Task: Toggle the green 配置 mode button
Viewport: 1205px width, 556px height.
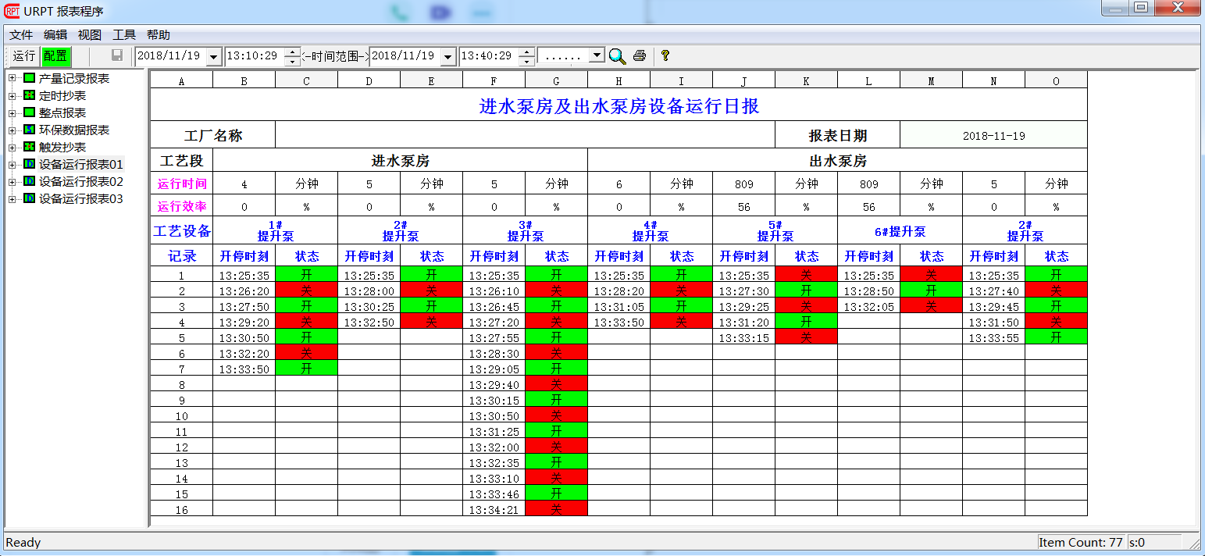Action: 55,55
